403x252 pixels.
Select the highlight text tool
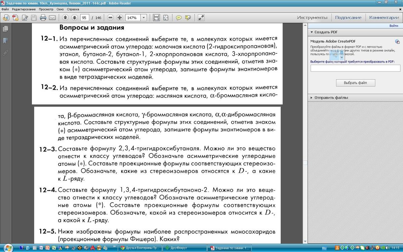click(188, 17)
